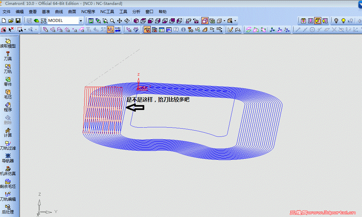Click the Zoom All view icon
This screenshot has width=362, height=217.
[91, 21]
